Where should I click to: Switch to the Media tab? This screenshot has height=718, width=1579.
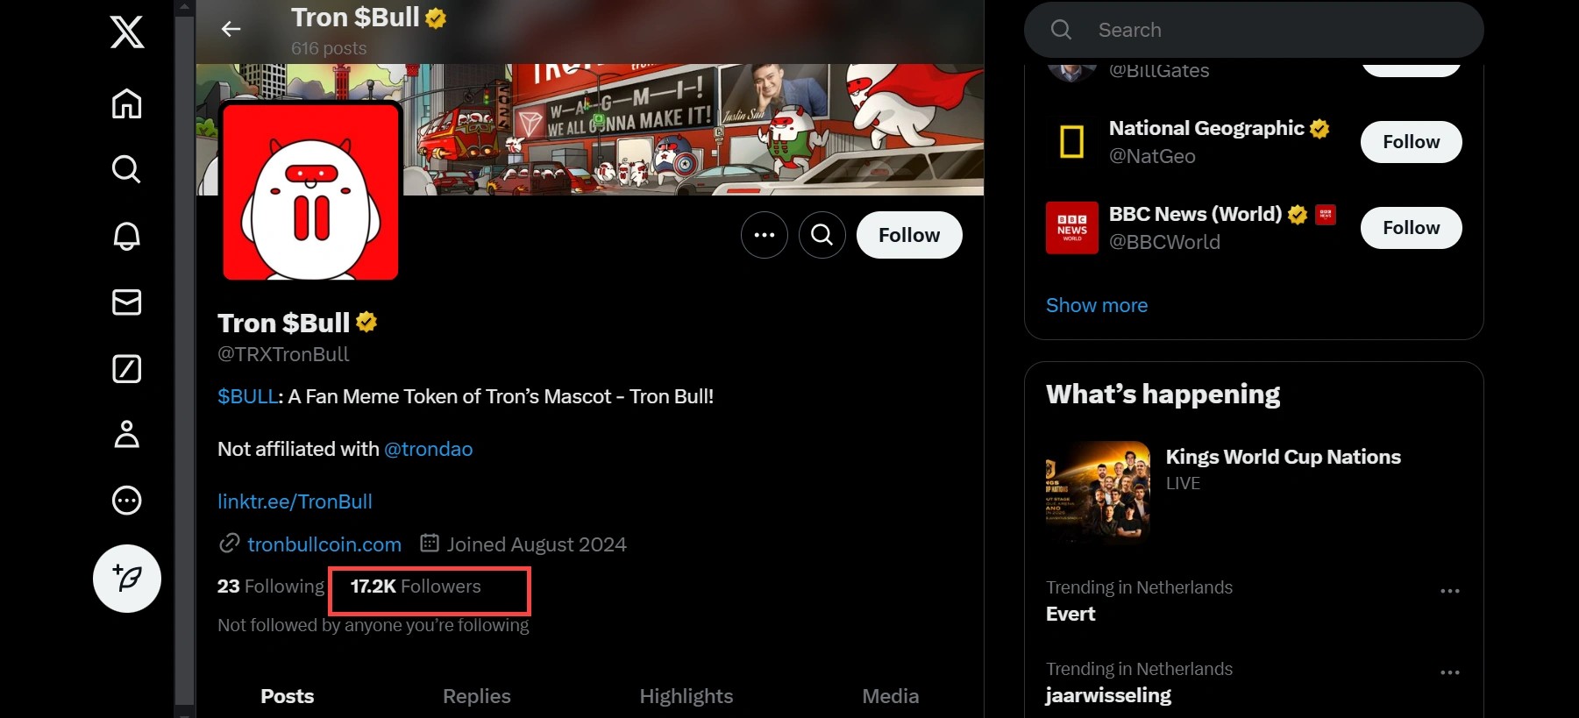point(891,696)
